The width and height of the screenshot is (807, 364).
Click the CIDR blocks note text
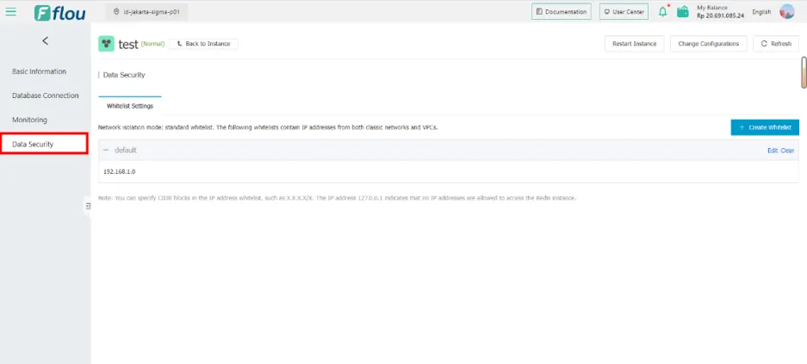click(x=337, y=197)
